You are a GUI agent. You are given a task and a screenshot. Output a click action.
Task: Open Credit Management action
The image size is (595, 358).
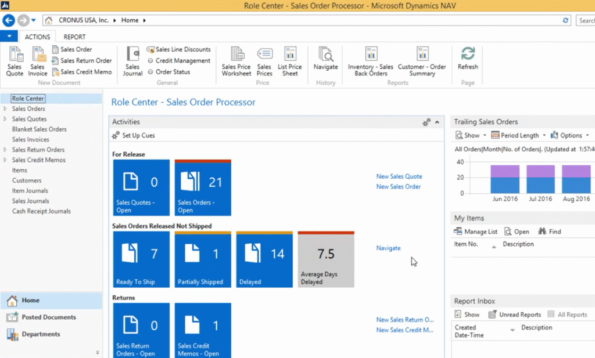(178, 60)
